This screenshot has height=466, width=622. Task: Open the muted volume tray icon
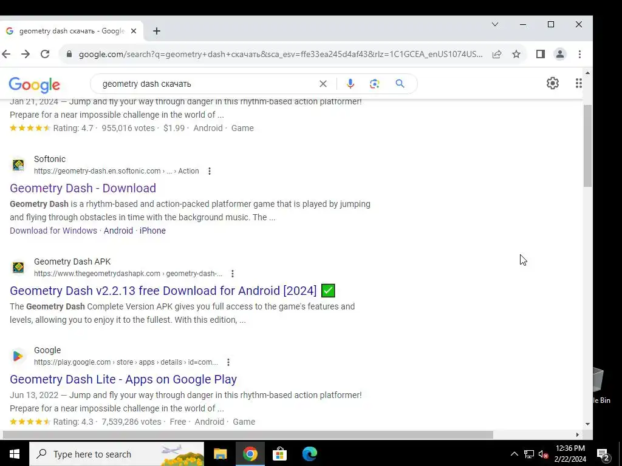point(544,454)
